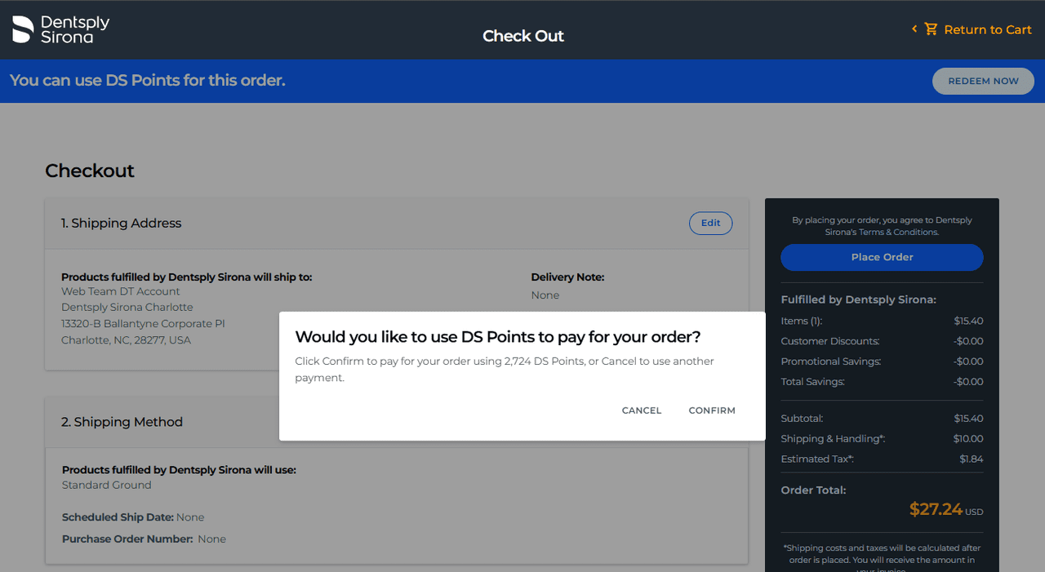Open the Return to Cart link
The width and height of the screenshot is (1045, 572).
(987, 29)
